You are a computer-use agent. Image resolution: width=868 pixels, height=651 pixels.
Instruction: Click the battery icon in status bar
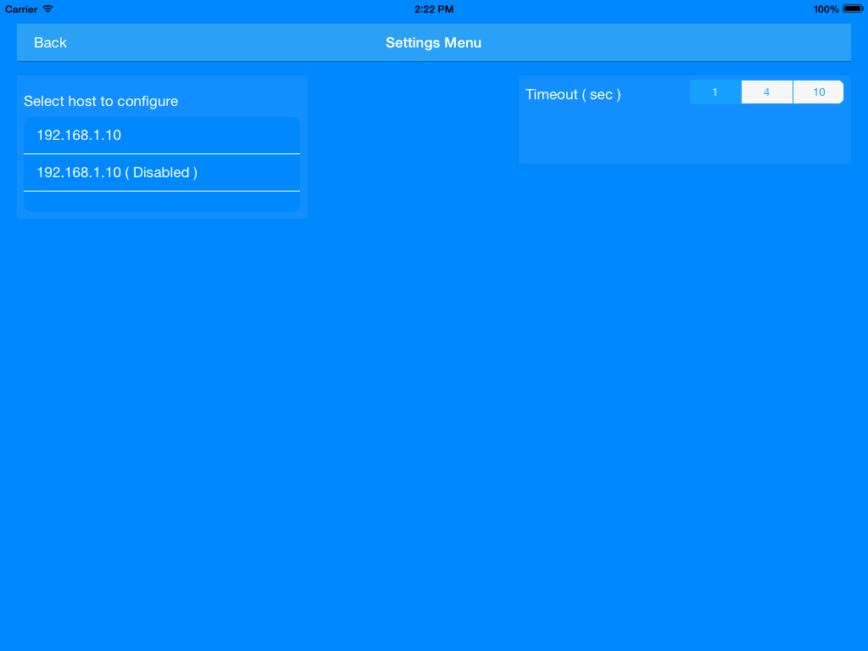tap(852, 9)
